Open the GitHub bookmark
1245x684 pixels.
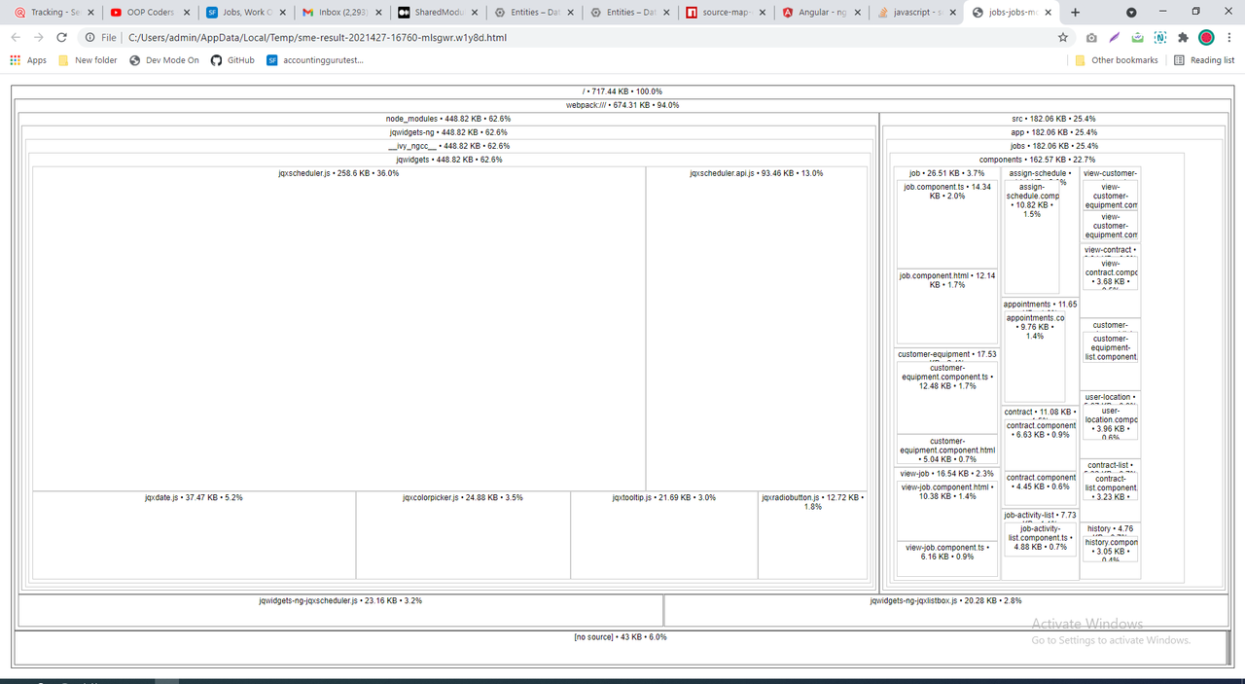(232, 60)
